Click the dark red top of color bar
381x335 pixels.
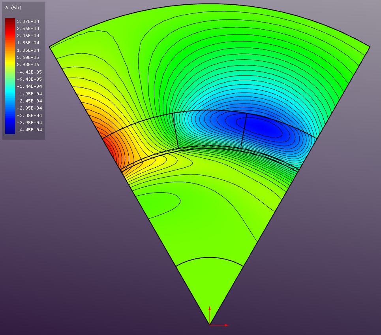10,21
